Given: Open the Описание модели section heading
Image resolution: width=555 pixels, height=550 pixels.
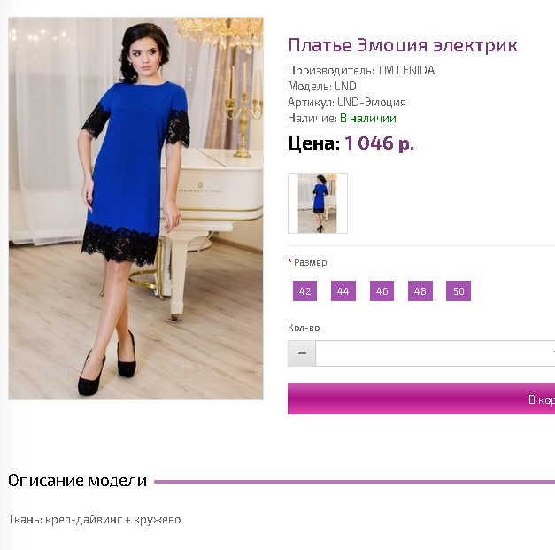Looking at the screenshot, I should 77,481.
